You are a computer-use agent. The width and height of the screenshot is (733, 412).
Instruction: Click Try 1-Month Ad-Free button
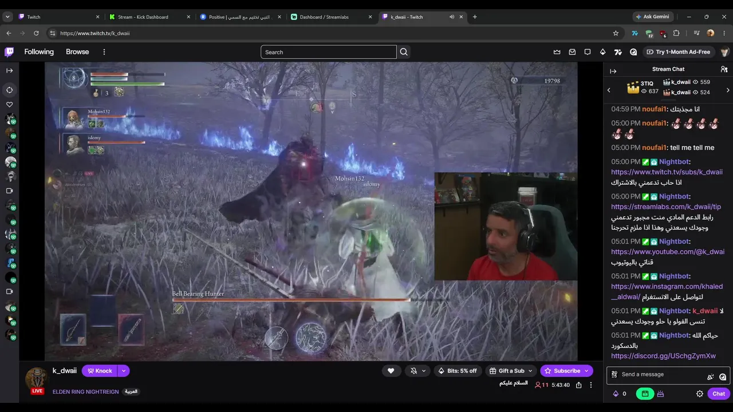click(678, 52)
